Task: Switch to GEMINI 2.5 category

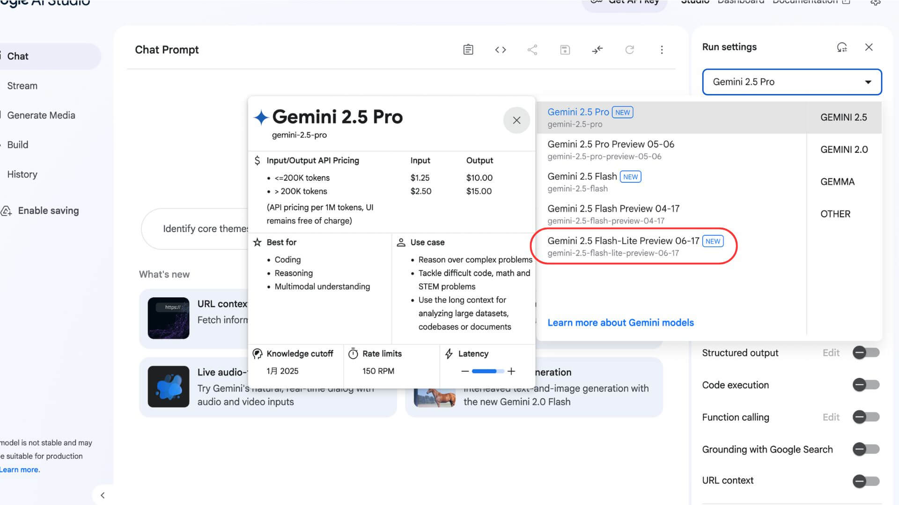Action: (844, 117)
